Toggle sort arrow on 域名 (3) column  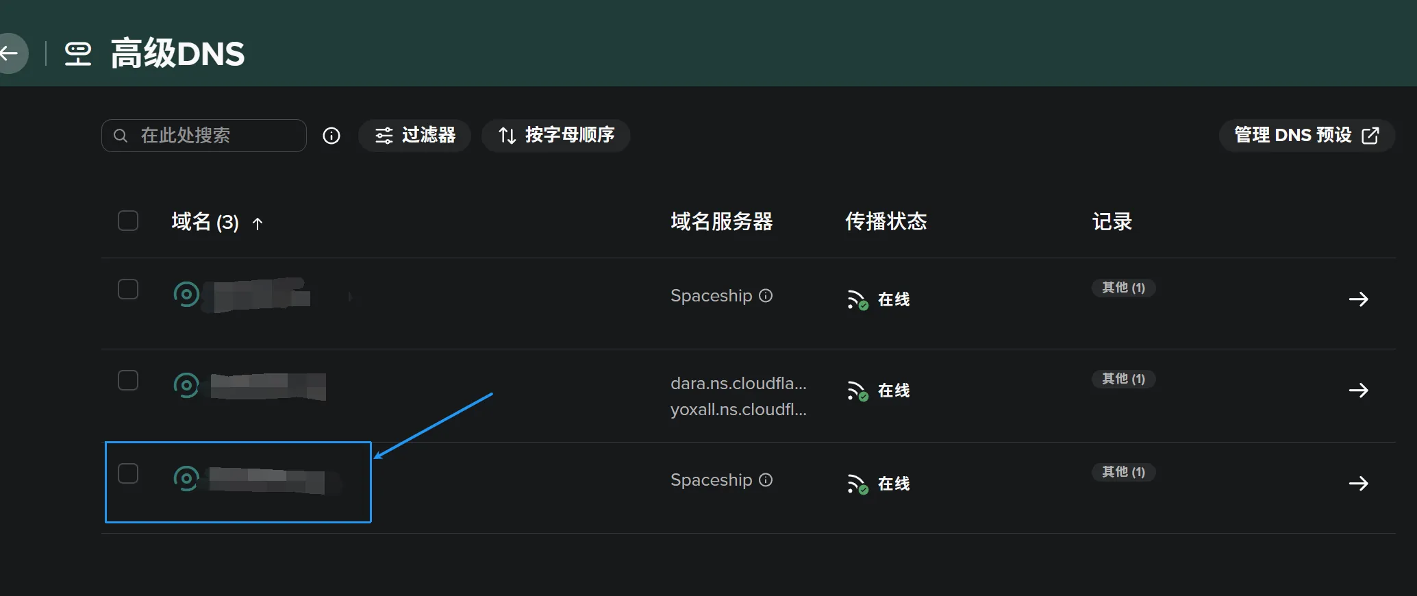[x=258, y=223]
